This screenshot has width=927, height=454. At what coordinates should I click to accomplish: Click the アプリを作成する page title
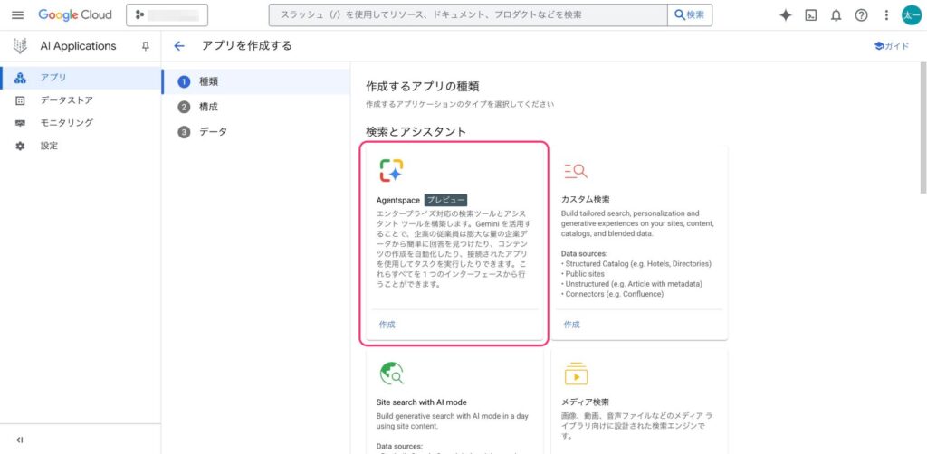[x=247, y=46]
